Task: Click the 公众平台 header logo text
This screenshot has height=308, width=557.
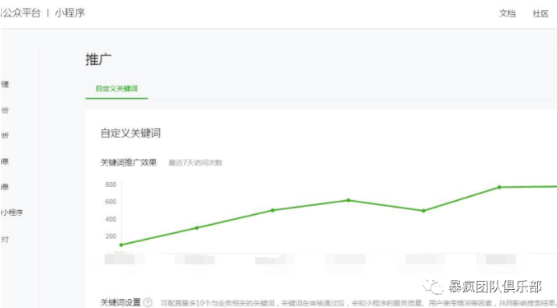Action: (21, 12)
